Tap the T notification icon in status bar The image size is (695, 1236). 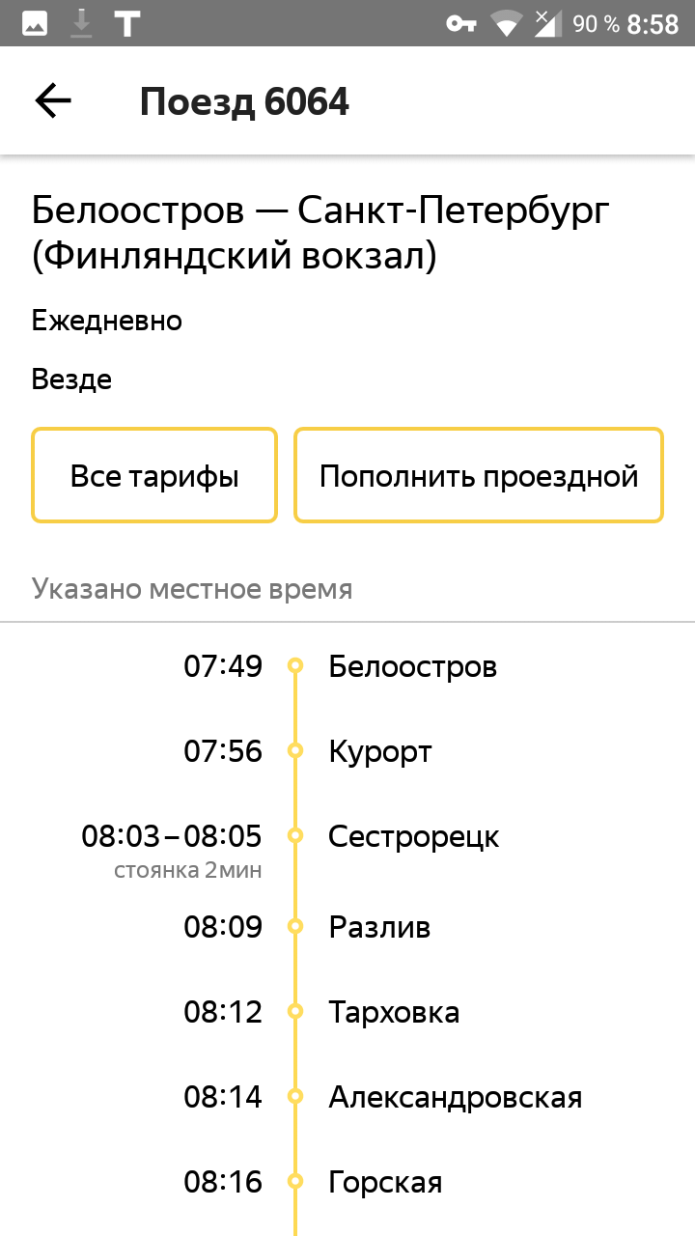tap(126, 24)
